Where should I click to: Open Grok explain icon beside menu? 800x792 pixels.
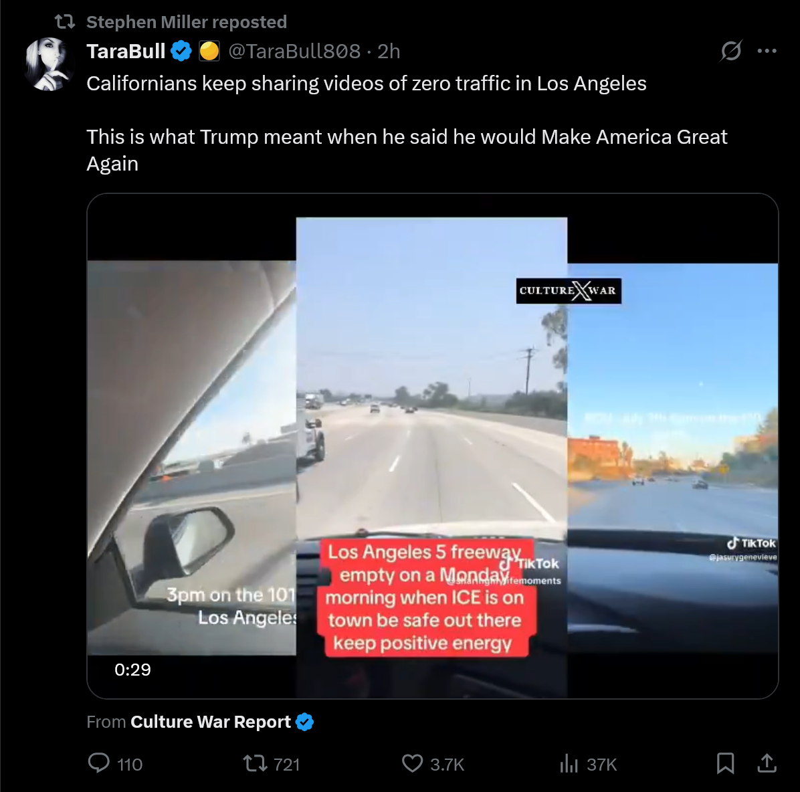pos(730,51)
